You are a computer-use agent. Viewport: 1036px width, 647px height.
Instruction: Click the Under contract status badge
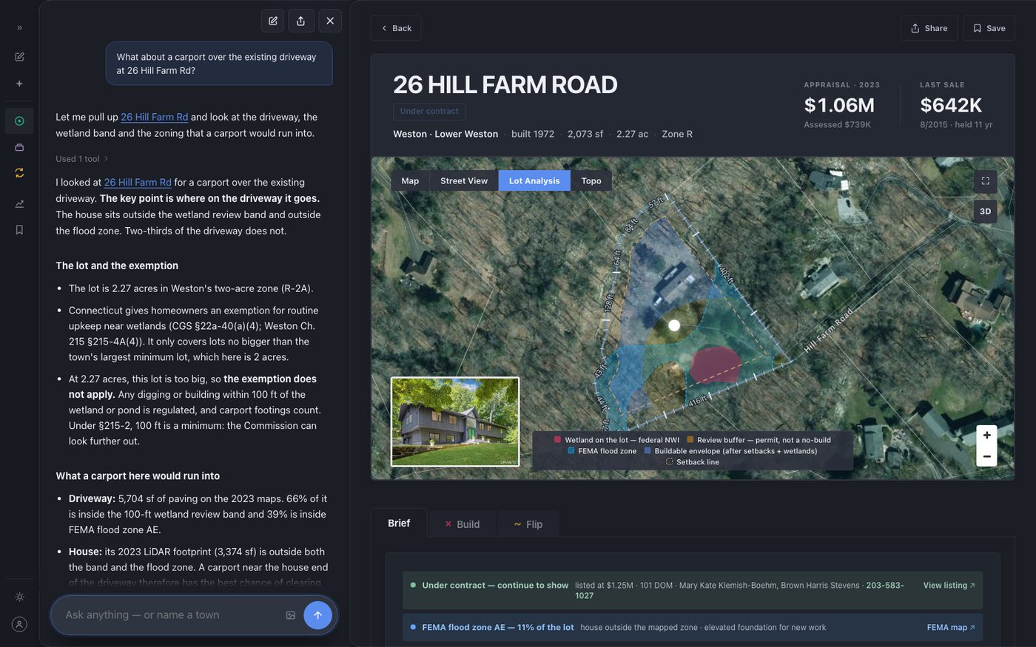point(429,112)
